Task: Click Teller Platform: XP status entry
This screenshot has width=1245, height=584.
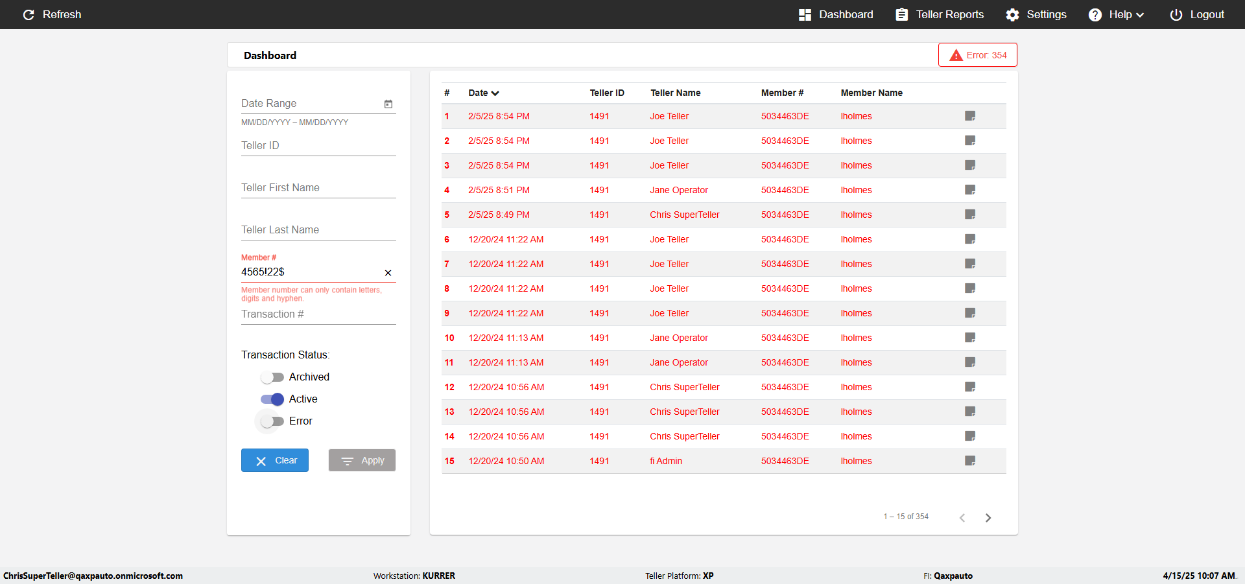Action: point(680,576)
